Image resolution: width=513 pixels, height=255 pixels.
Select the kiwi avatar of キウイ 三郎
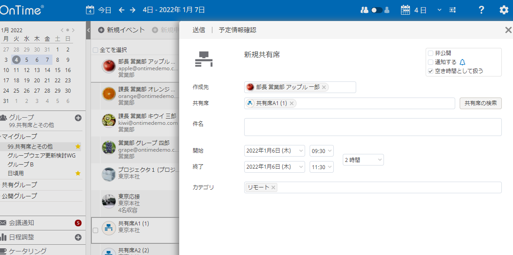click(x=108, y=121)
